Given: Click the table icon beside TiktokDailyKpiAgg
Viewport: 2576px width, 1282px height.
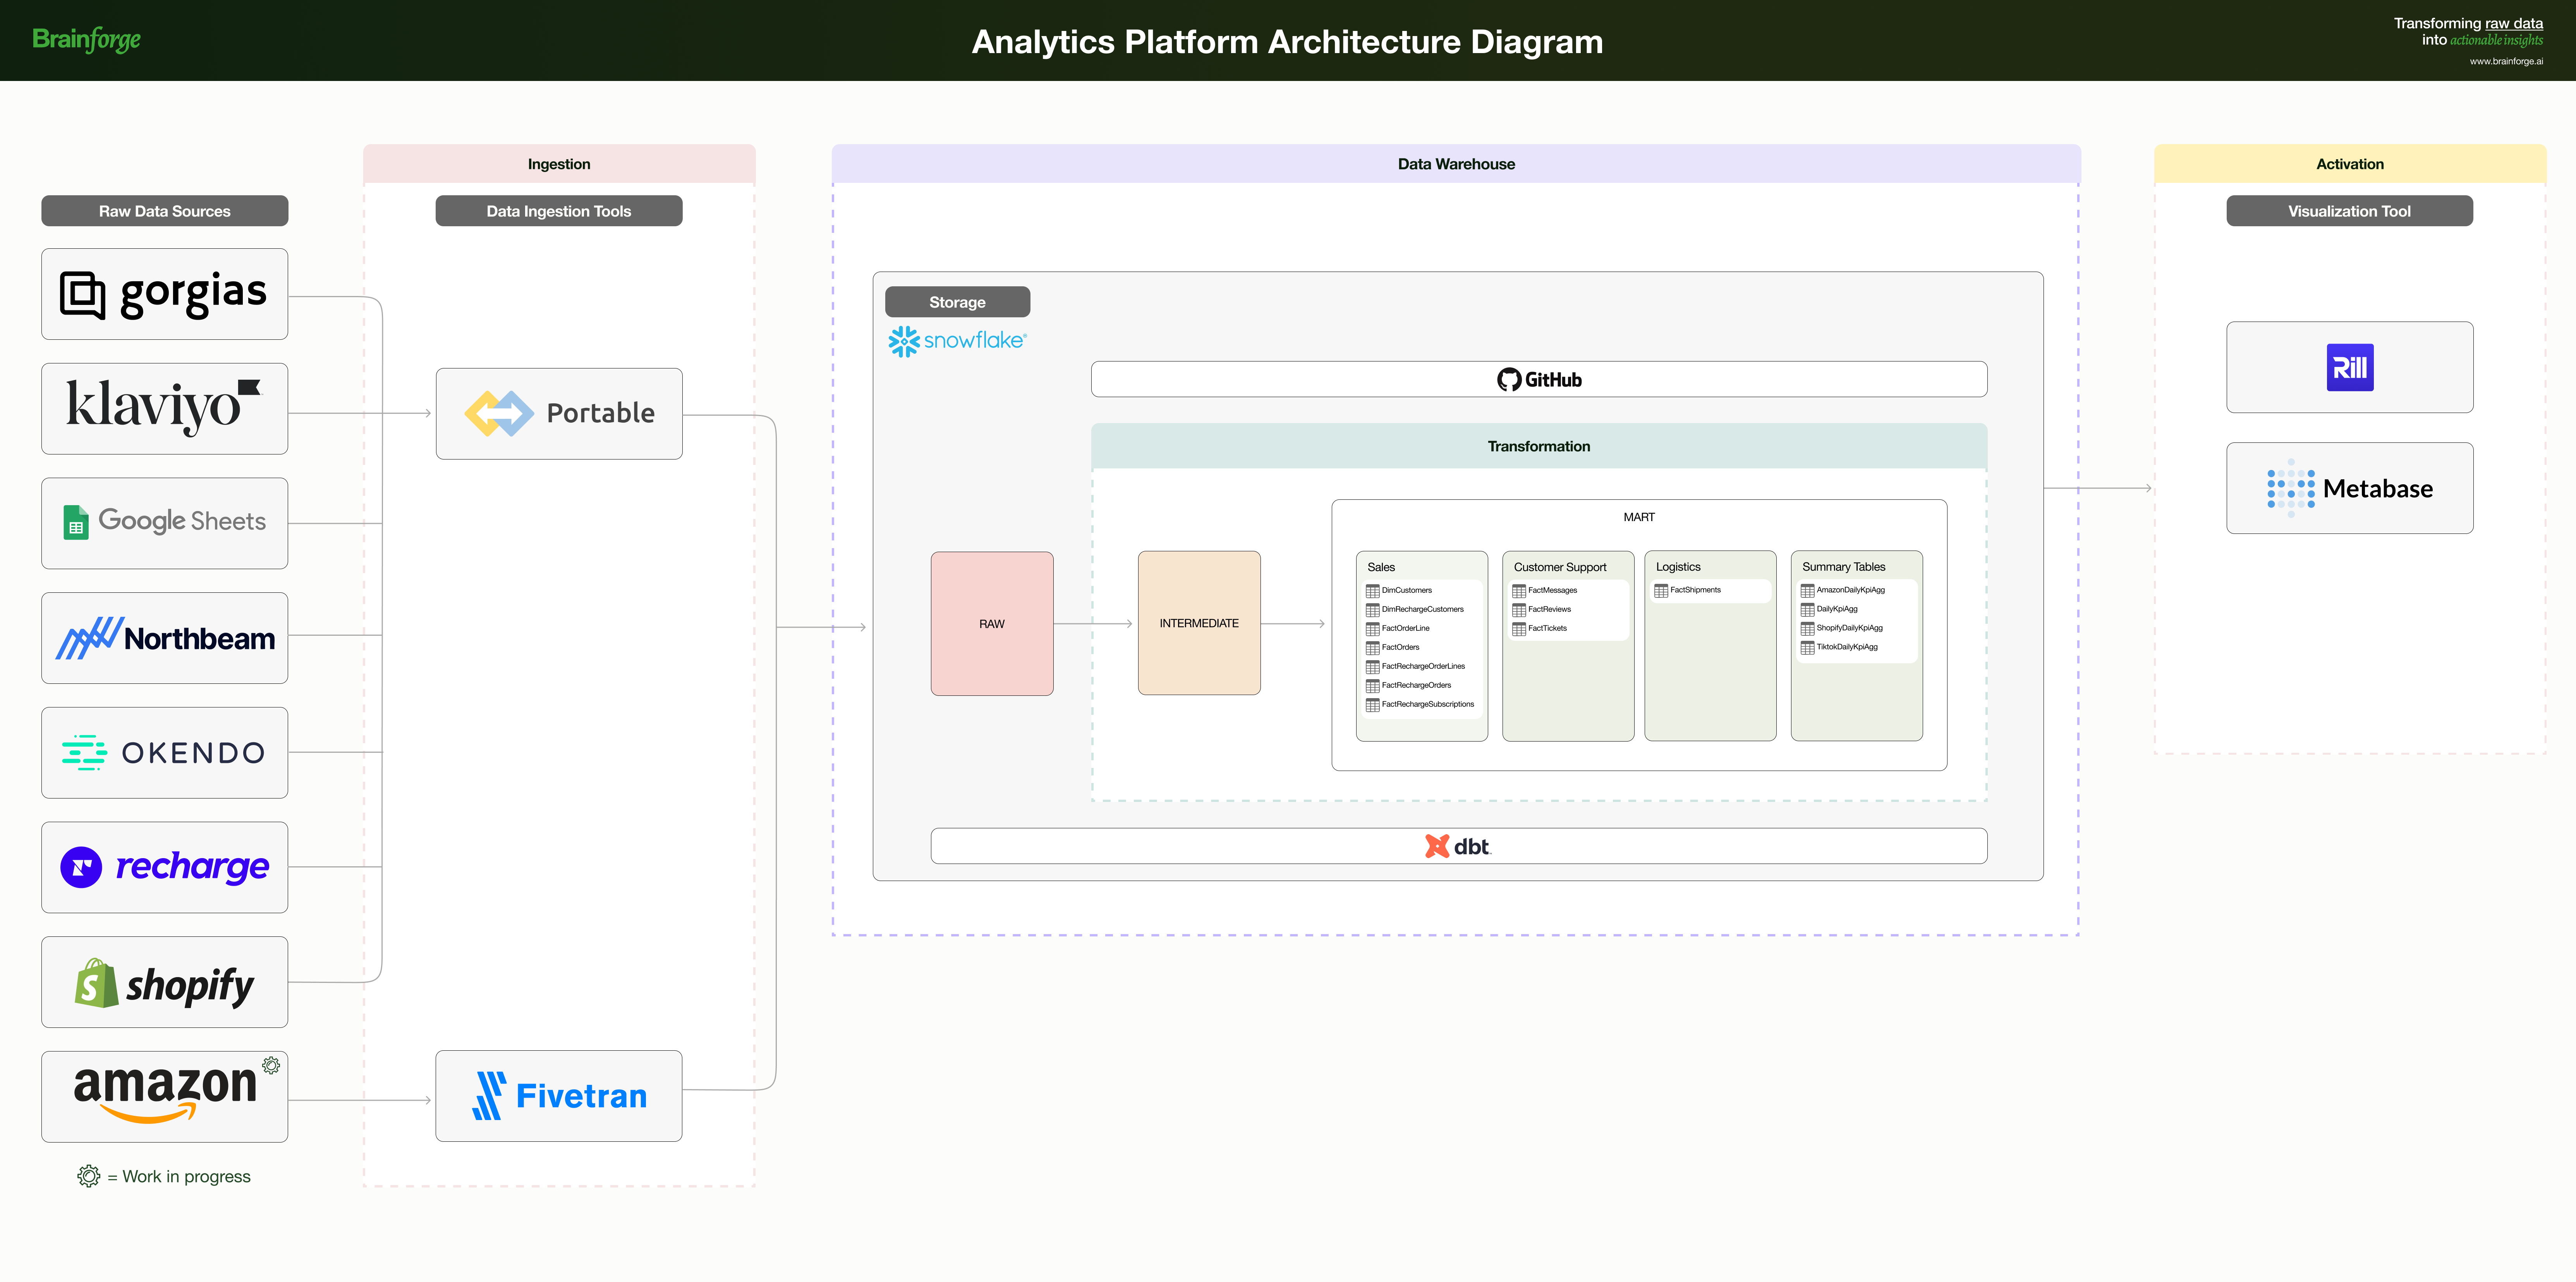Looking at the screenshot, I should pos(1808,647).
